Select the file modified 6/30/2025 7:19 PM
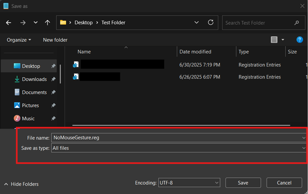 pos(189,65)
